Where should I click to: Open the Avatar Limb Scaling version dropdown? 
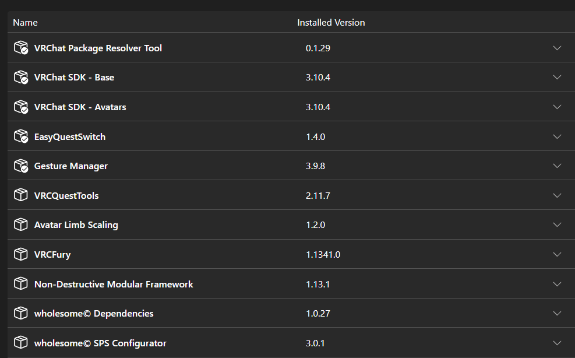pos(557,224)
